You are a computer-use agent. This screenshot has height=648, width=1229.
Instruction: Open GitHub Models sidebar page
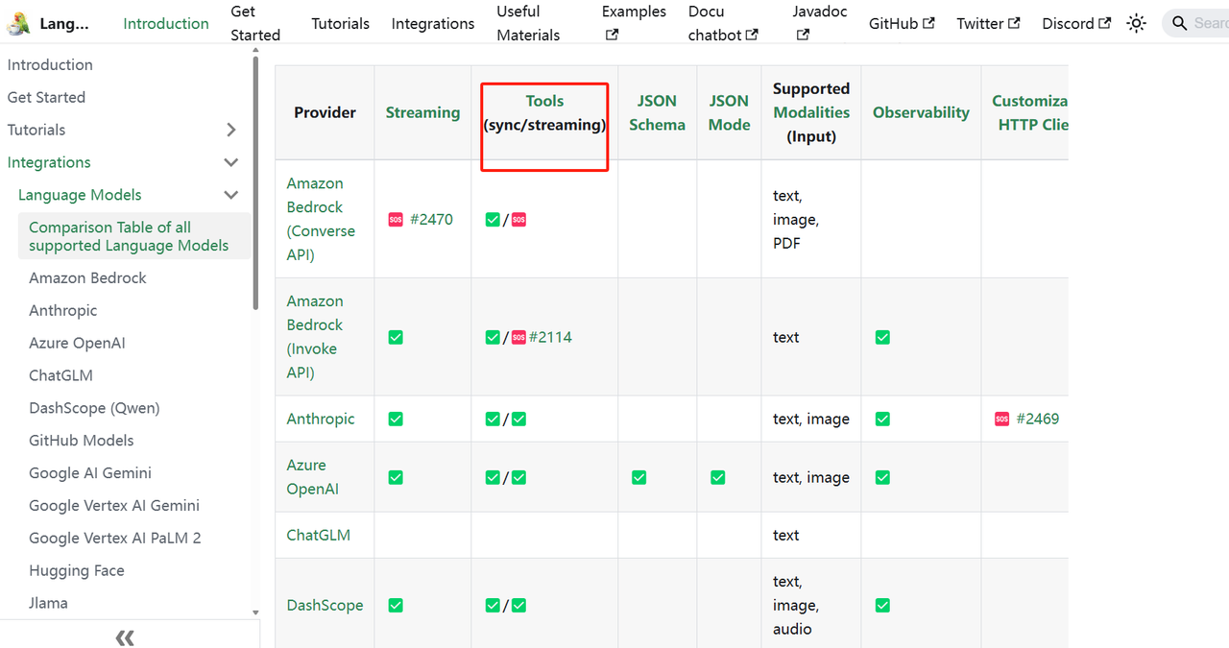(x=82, y=441)
